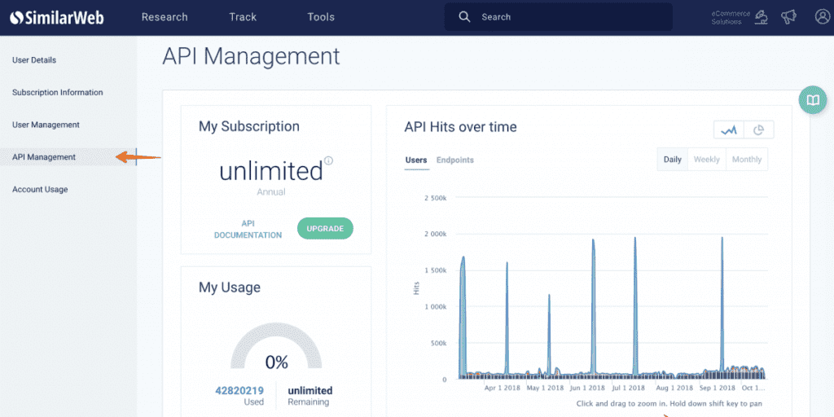This screenshot has height=417, width=834.
Task: Open the eCommerce Solutions icon
Action: (x=761, y=17)
